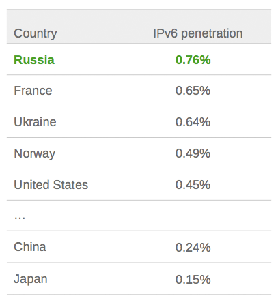
Task: Click Ukraine's 0.64% value
Action: coord(193,122)
